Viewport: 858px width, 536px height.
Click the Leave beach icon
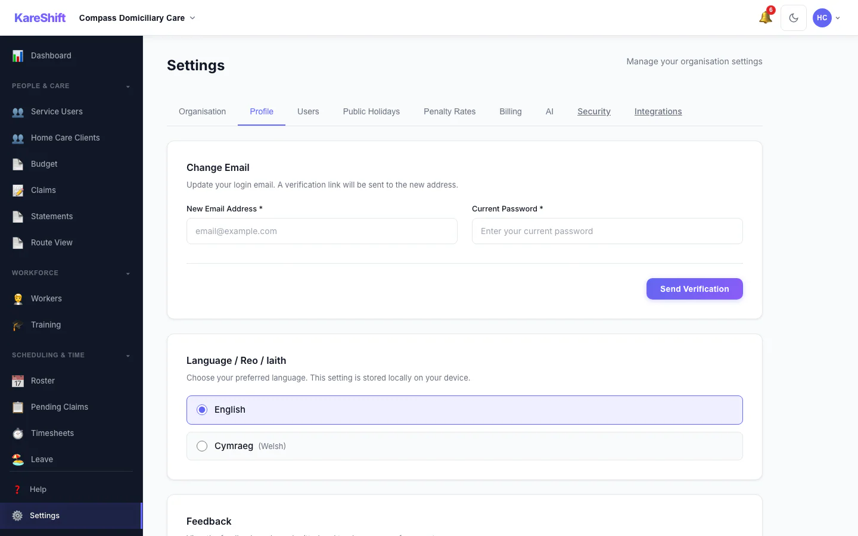coord(18,459)
